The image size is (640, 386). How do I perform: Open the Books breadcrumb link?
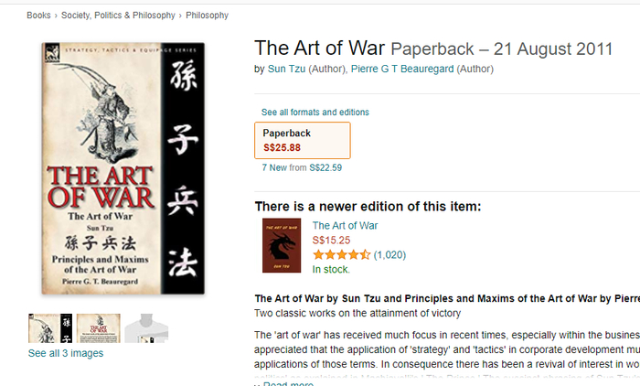(38, 16)
